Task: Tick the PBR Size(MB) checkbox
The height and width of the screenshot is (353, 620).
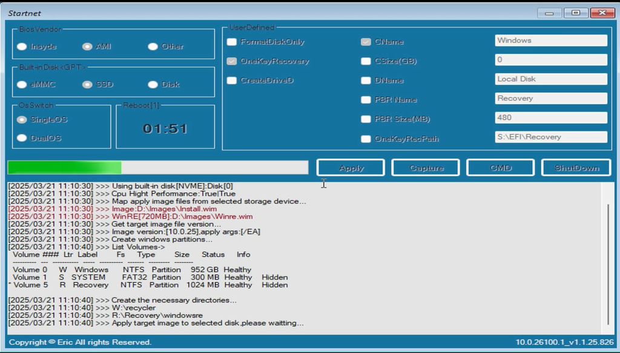Action: click(366, 119)
